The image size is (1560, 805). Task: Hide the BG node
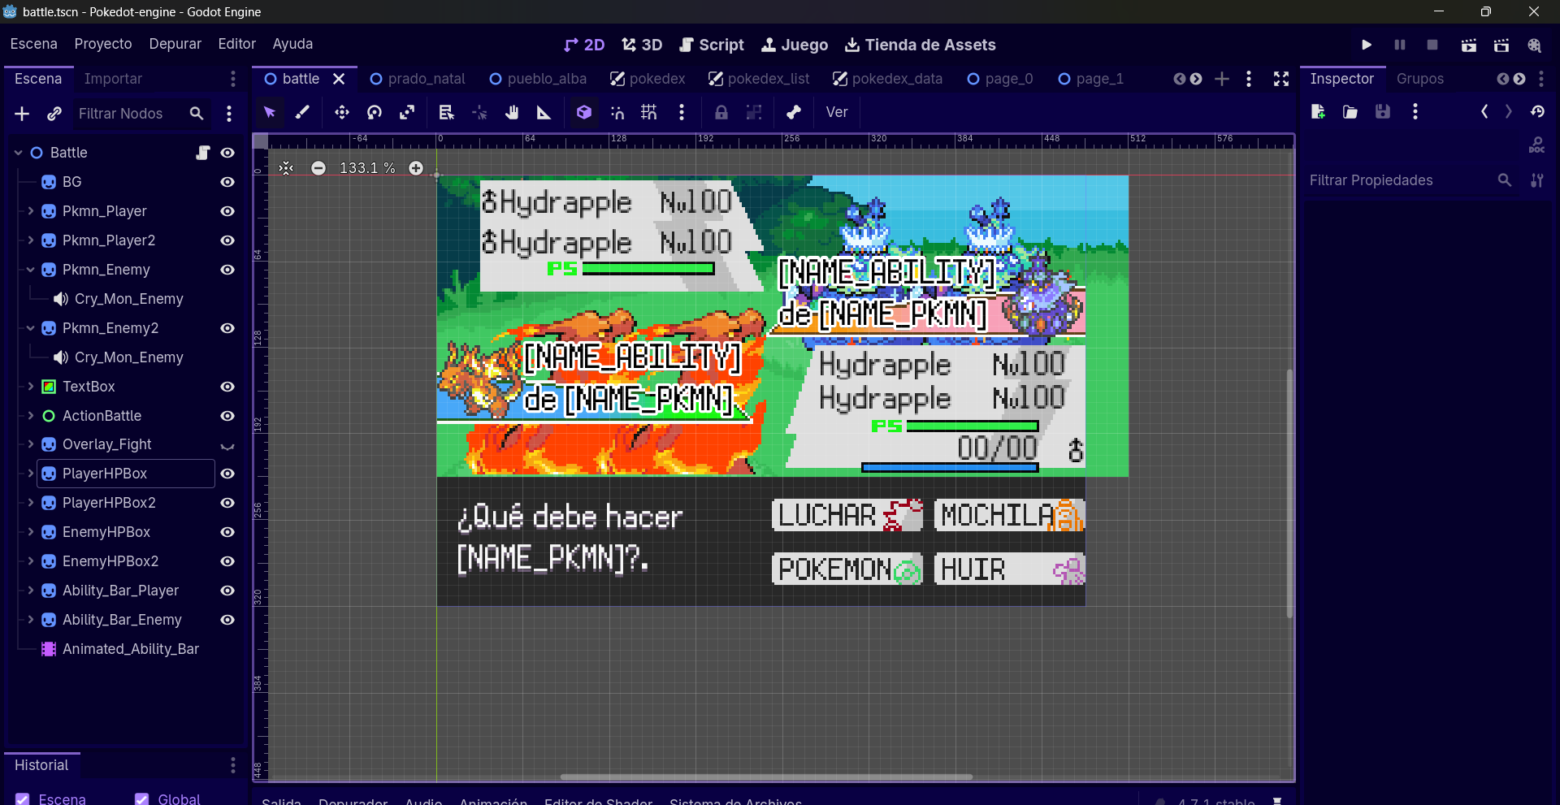[227, 182]
